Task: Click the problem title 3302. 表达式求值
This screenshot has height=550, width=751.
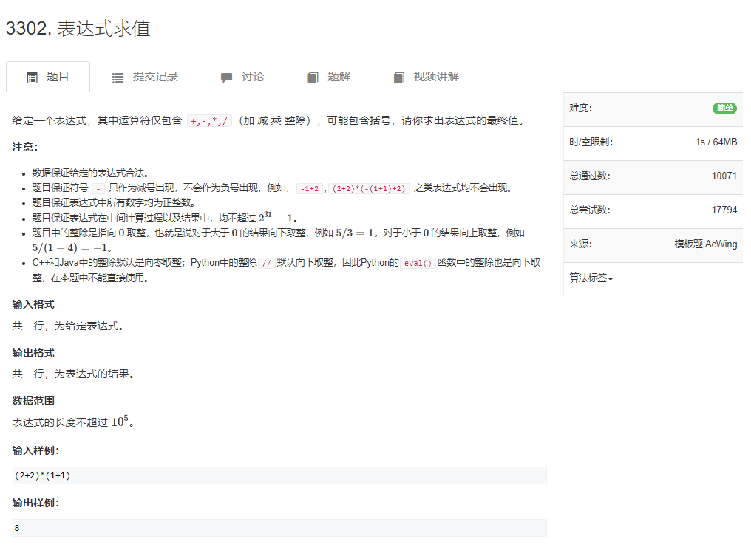Action: (78, 30)
